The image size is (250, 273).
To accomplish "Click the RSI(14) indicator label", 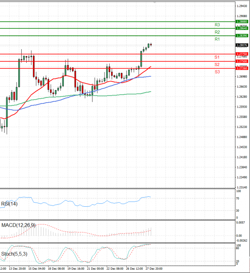I will [9, 204].
